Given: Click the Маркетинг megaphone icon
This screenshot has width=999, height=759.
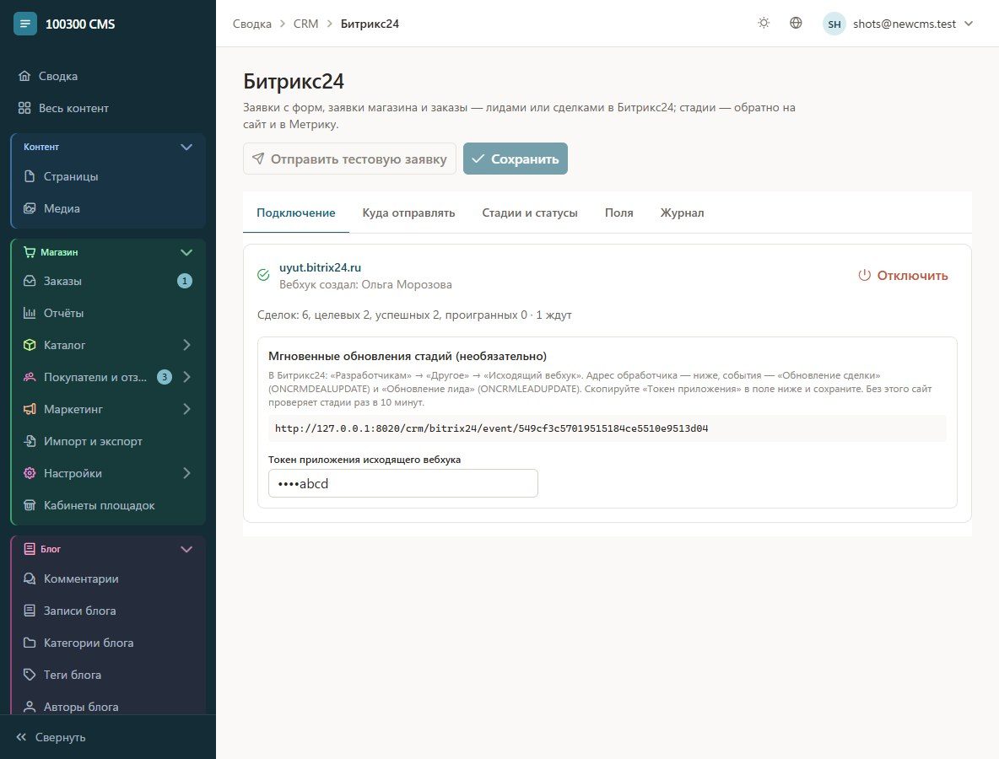Looking at the screenshot, I should click(x=30, y=409).
